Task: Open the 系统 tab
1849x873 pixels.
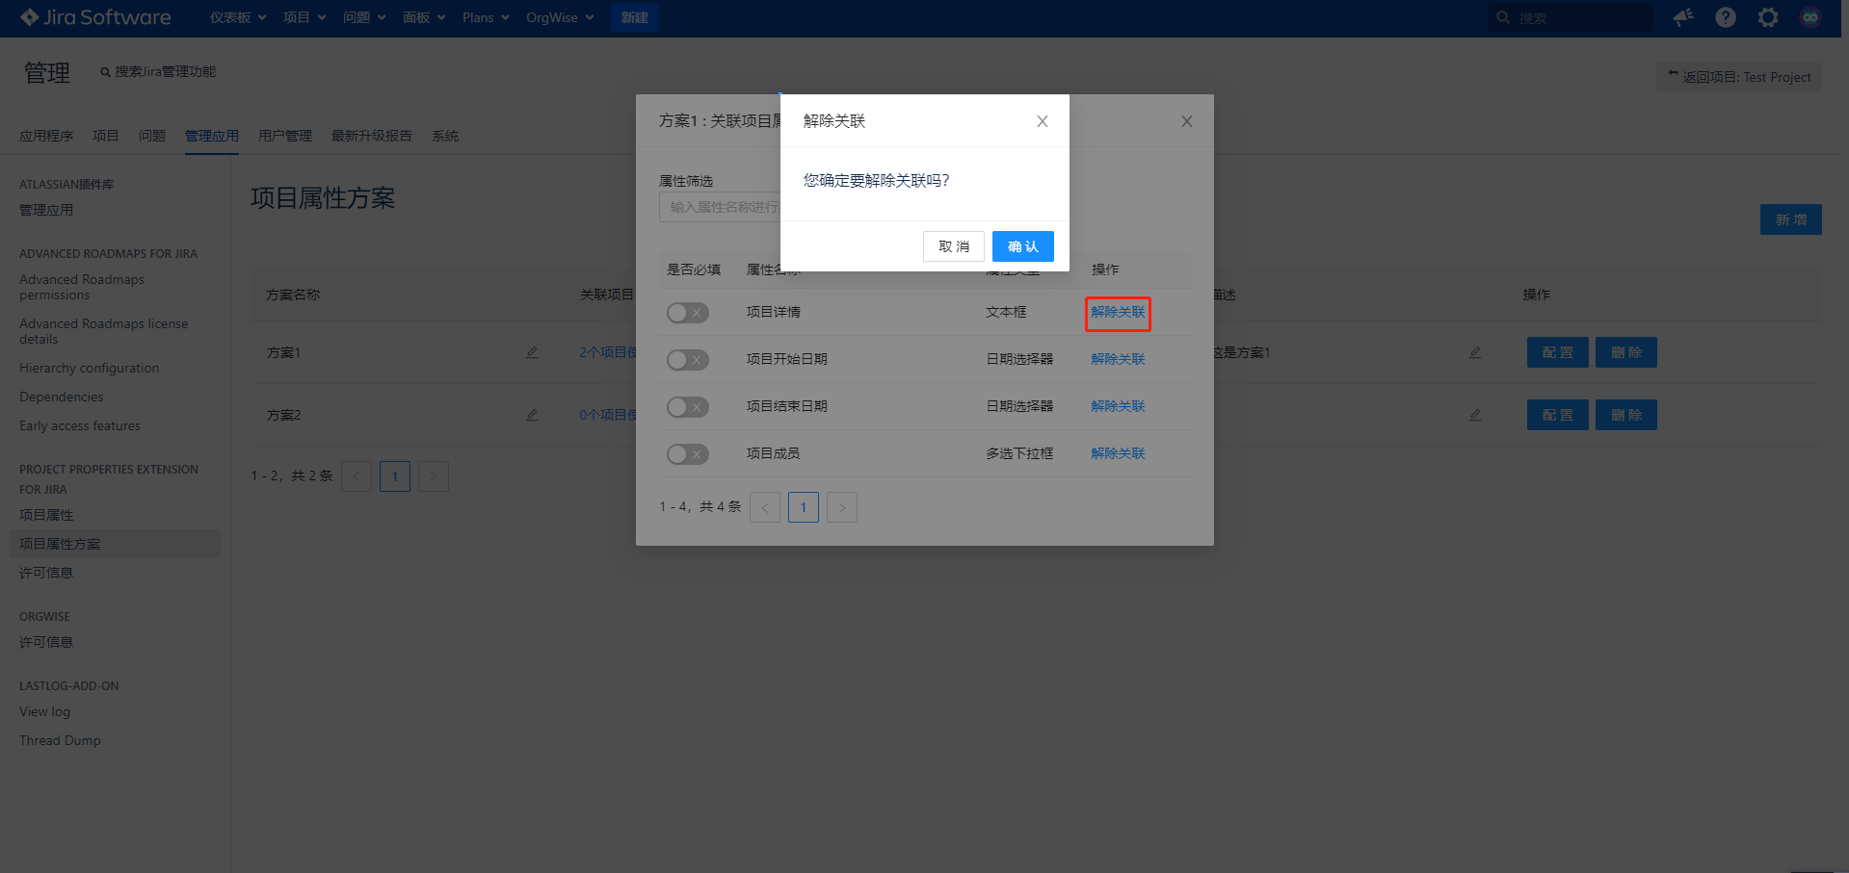Action: pyautogui.click(x=445, y=136)
